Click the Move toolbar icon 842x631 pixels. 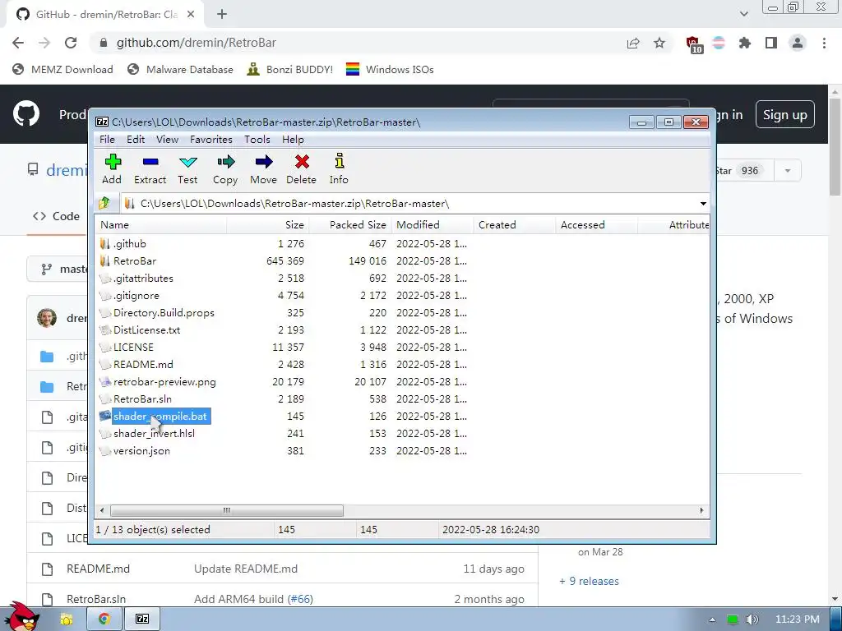264,162
